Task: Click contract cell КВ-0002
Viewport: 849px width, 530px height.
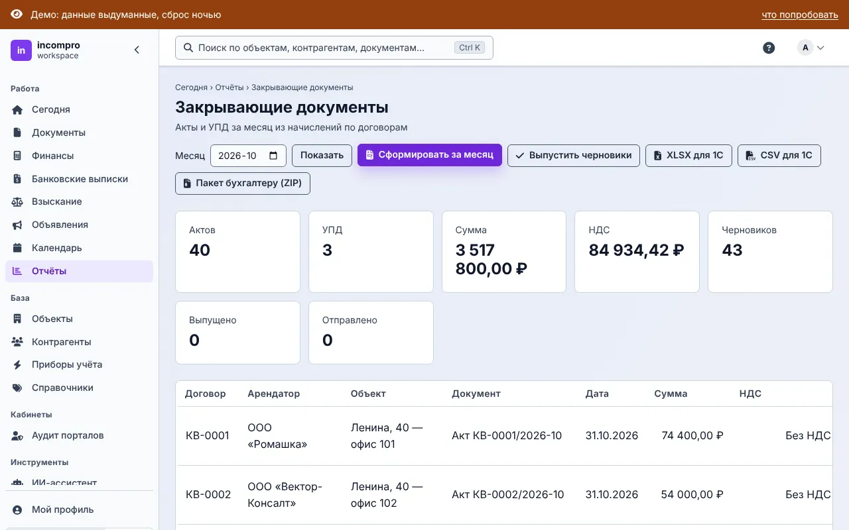Action: (x=208, y=495)
